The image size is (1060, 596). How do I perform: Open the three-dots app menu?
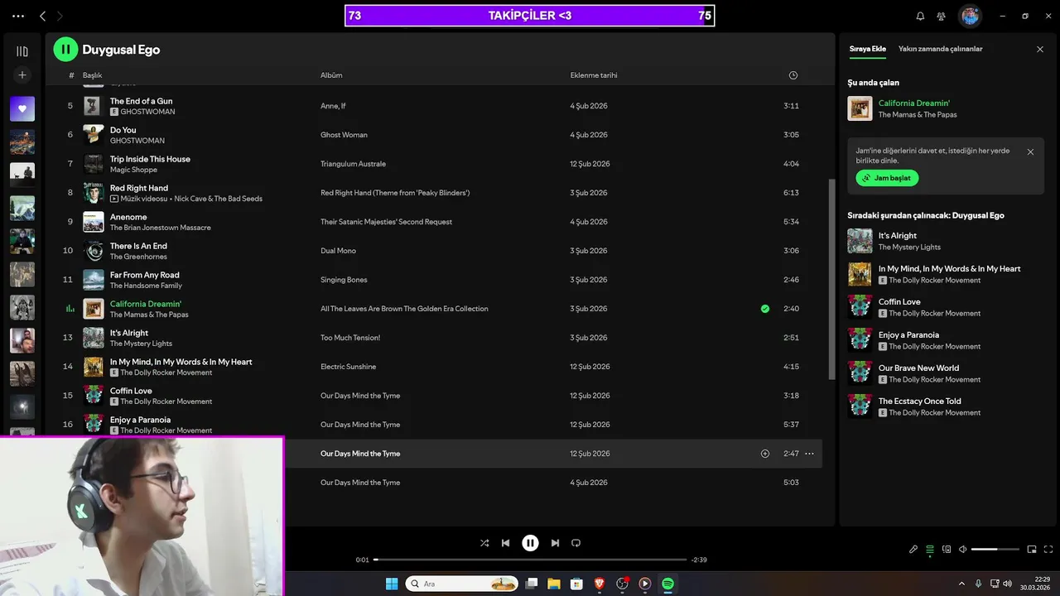[x=18, y=16]
